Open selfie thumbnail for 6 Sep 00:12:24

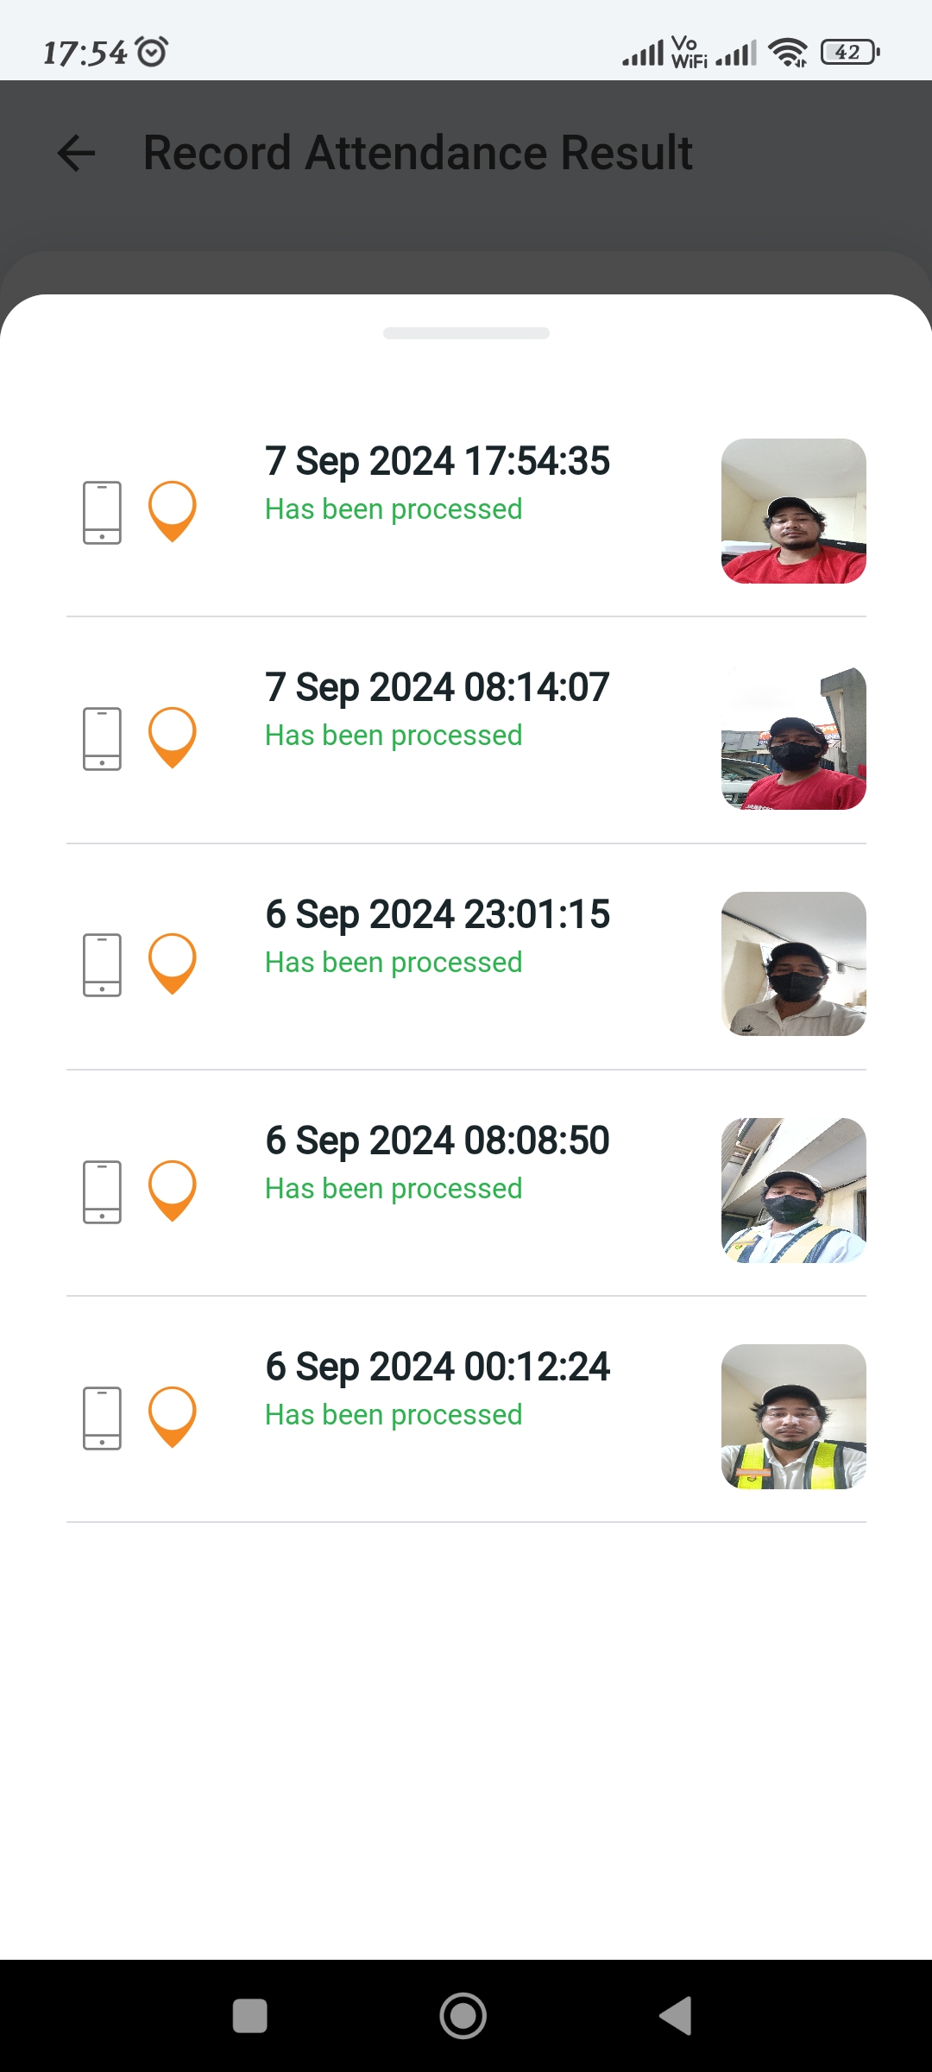point(793,1417)
